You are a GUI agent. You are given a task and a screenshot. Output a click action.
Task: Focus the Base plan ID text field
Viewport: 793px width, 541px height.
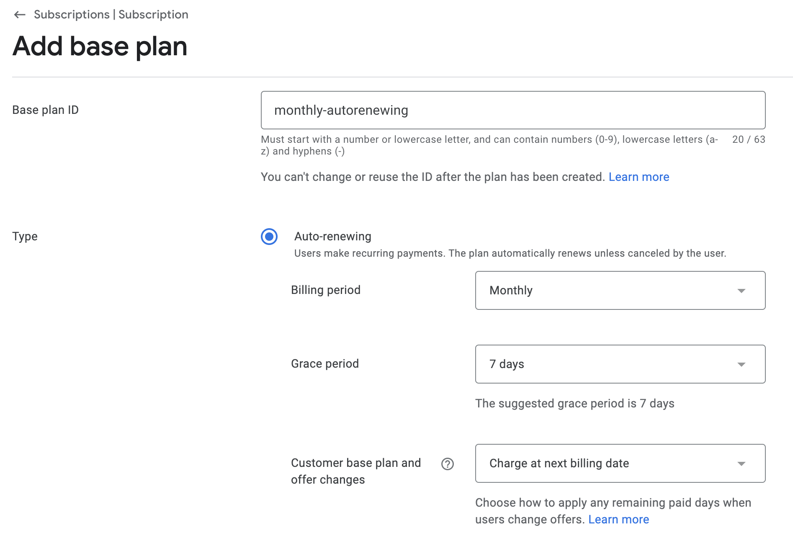[x=513, y=110]
